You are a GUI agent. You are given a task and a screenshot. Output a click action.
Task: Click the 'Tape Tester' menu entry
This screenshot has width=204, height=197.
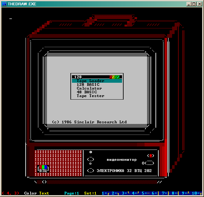pos(90,96)
